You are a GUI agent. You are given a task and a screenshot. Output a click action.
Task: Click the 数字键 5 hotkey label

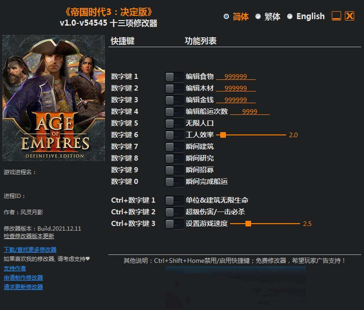125,123
